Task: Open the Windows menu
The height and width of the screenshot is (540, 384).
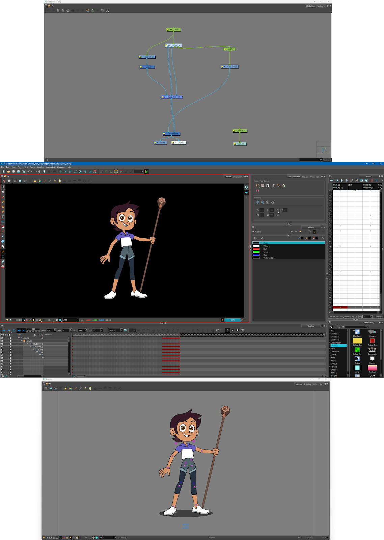Action: tap(61, 167)
